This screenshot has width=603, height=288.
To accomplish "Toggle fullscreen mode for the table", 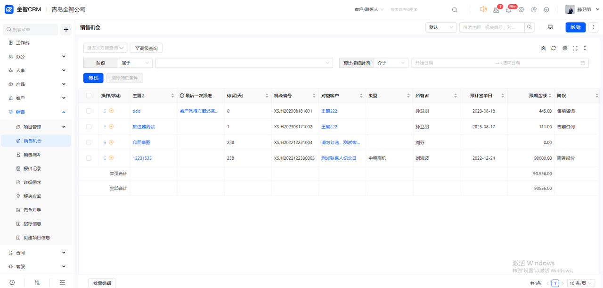I will [x=575, y=48].
